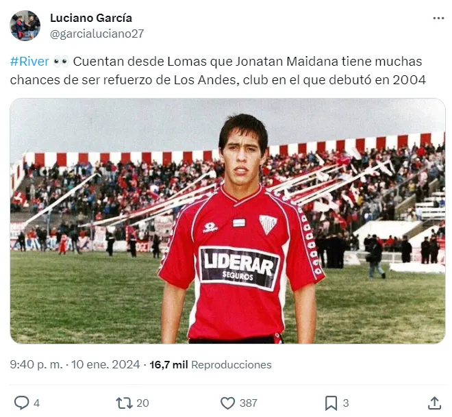The image size is (452, 417).
Task: Visit the @garcialuciano27 handle
Action: (97, 34)
